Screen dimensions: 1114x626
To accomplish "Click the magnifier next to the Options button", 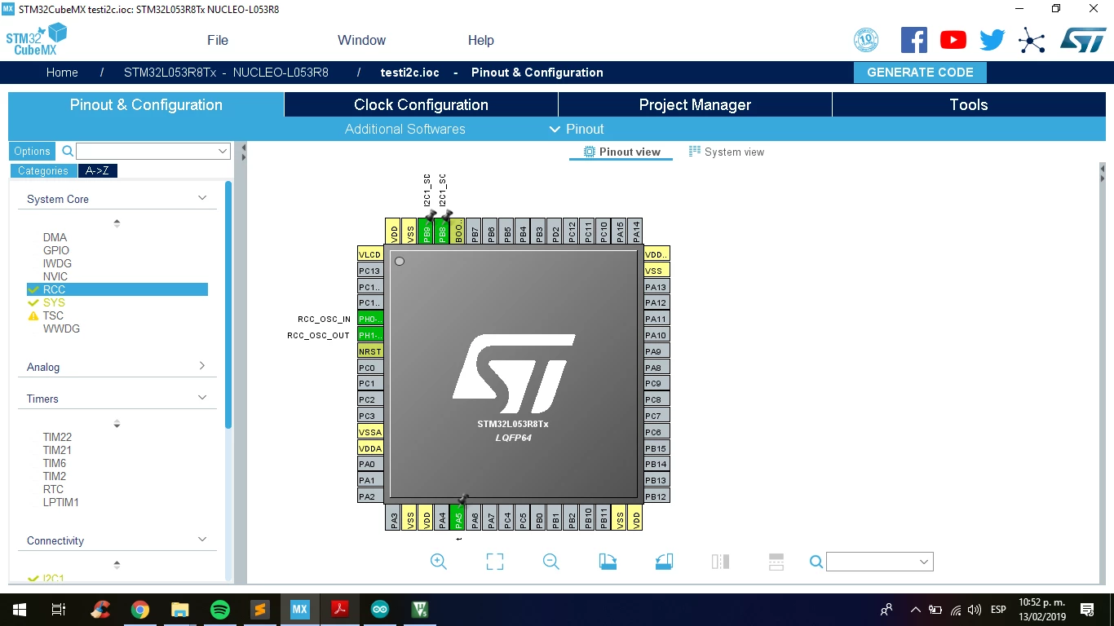I will (68, 151).
